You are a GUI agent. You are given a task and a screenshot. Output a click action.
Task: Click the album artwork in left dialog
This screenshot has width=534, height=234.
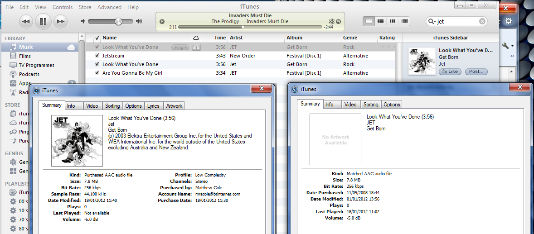[x=77, y=140]
